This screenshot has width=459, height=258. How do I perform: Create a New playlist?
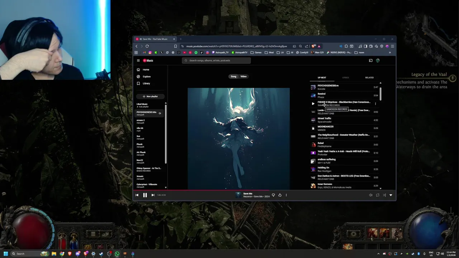pos(150,96)
